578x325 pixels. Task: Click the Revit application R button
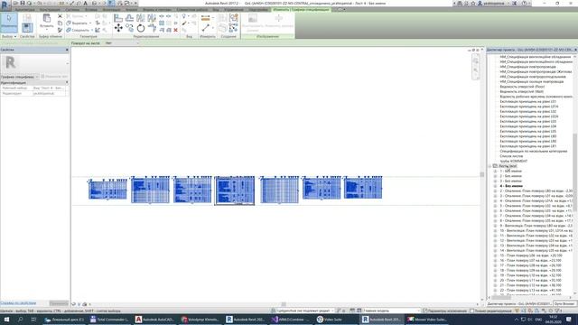click(5, 5)
